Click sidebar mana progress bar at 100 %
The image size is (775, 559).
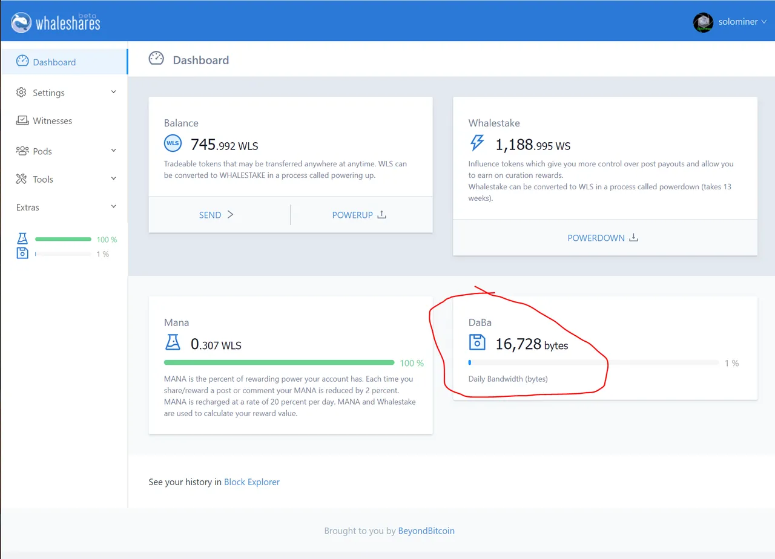click(63, 240)
